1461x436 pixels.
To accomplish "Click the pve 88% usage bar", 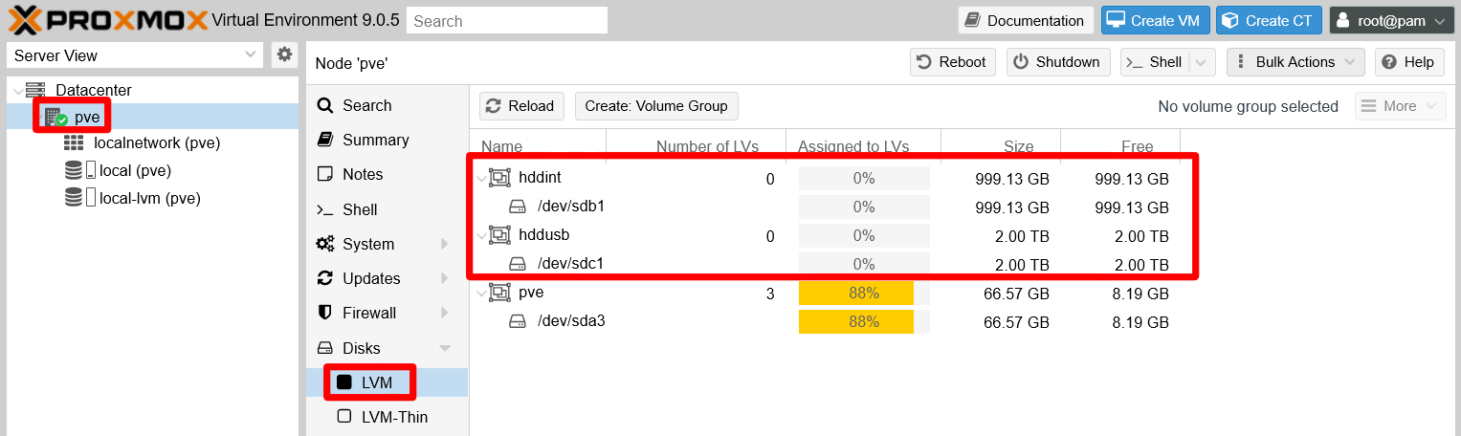I will tap(864, 293).
